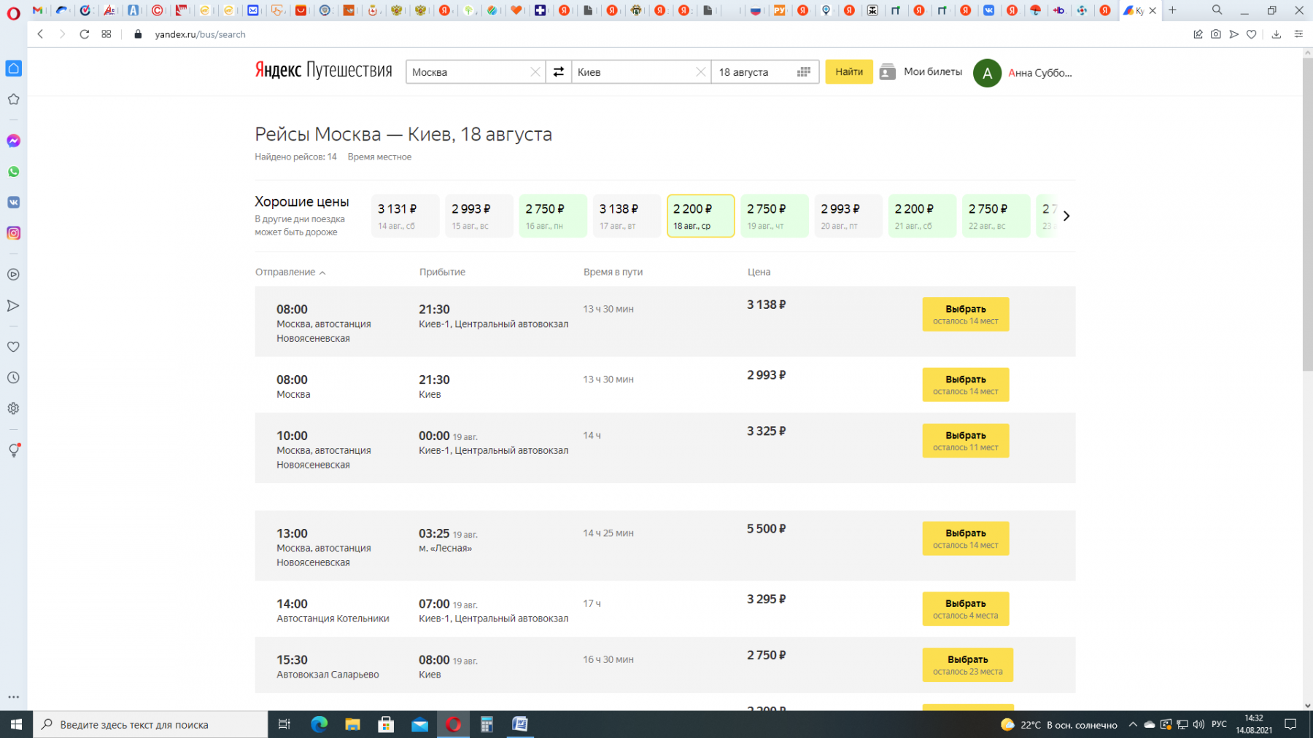Open Windows Start menu

tap(16, 724)
